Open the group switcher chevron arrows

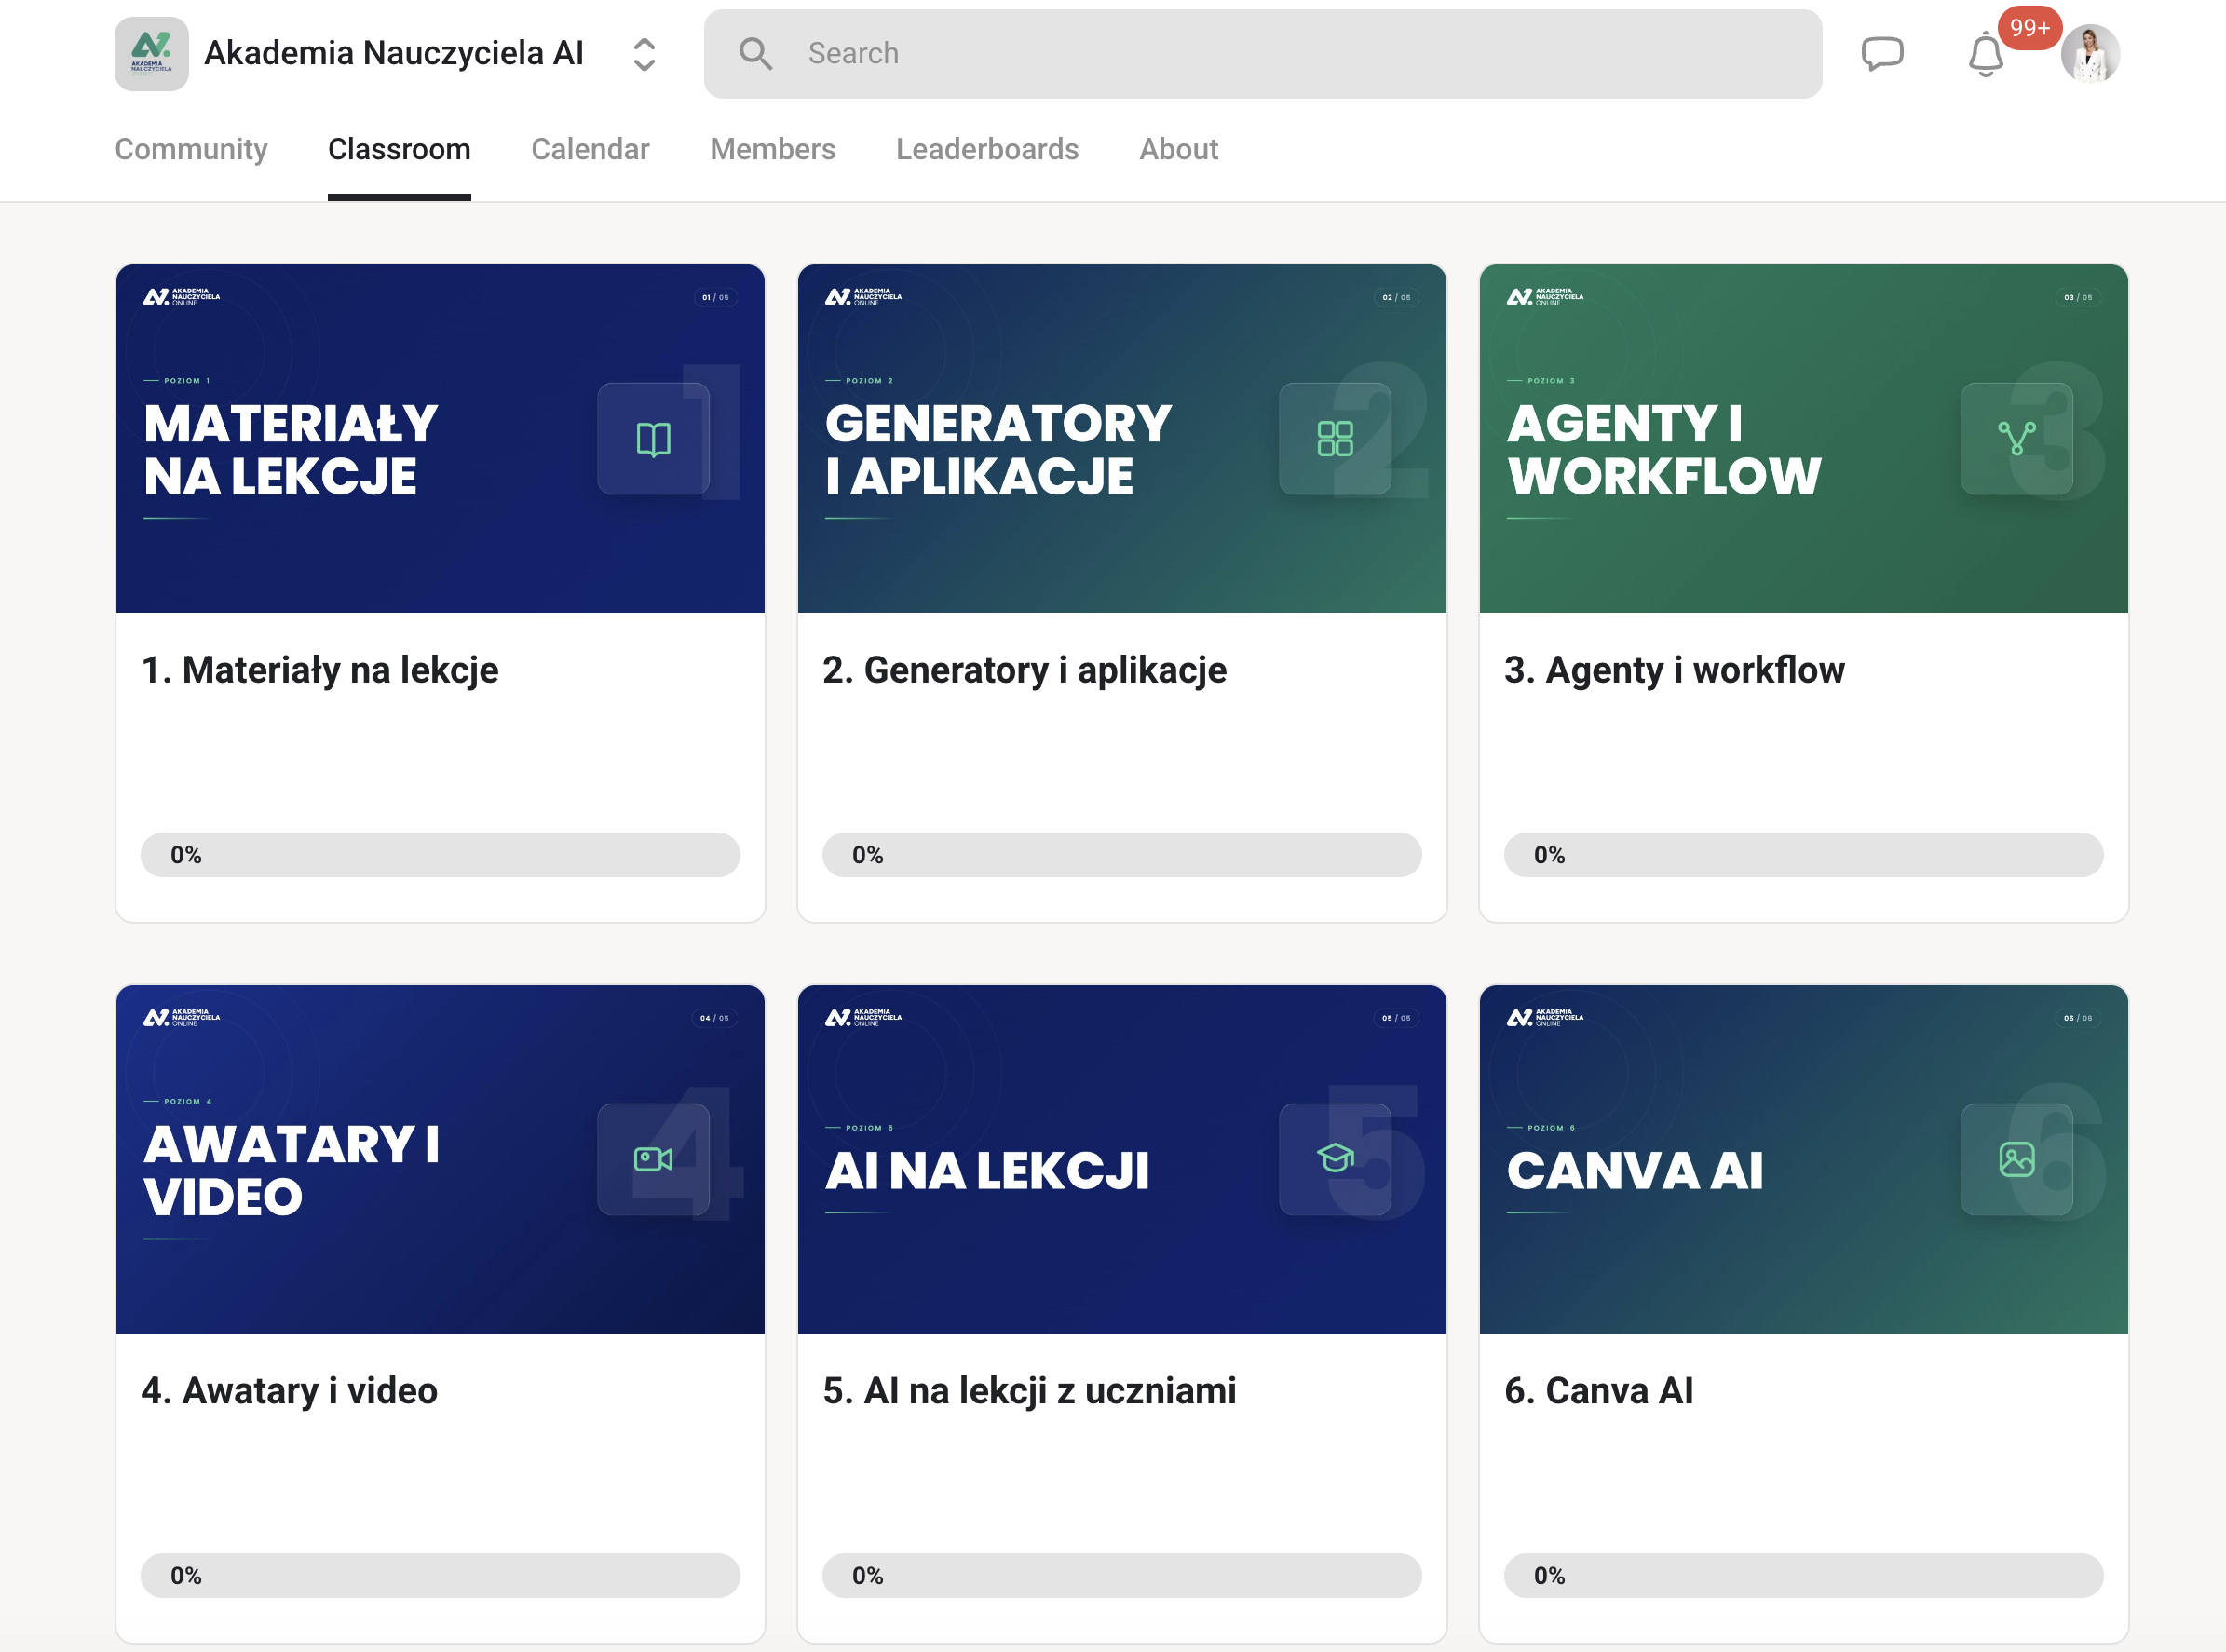click(x=644, y=54)
